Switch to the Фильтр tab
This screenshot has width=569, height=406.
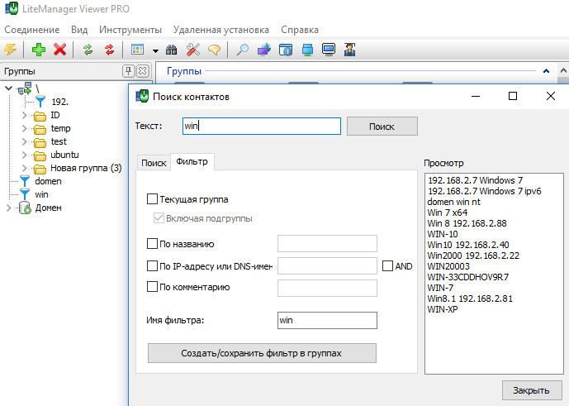[192, 161]
